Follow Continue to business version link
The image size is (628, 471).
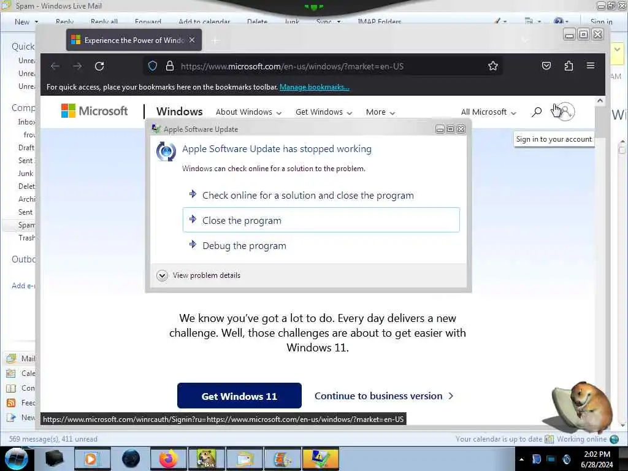[384, 396]
